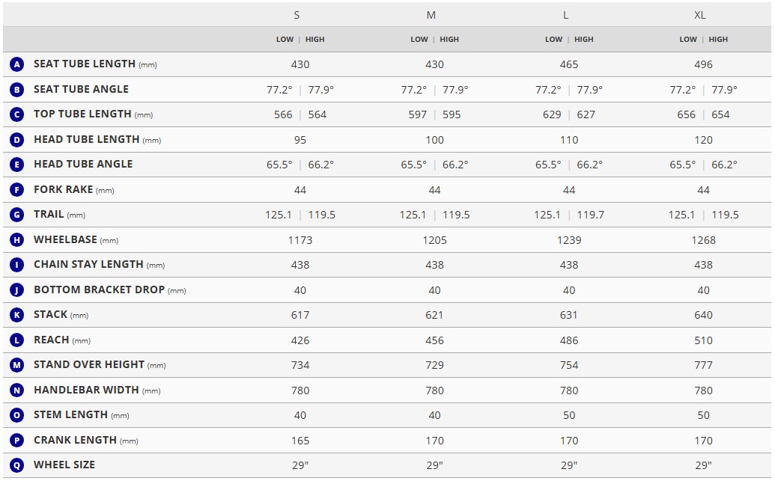Select the XL size column header
This screenshot has width=775, height=484.
(700, 15)
